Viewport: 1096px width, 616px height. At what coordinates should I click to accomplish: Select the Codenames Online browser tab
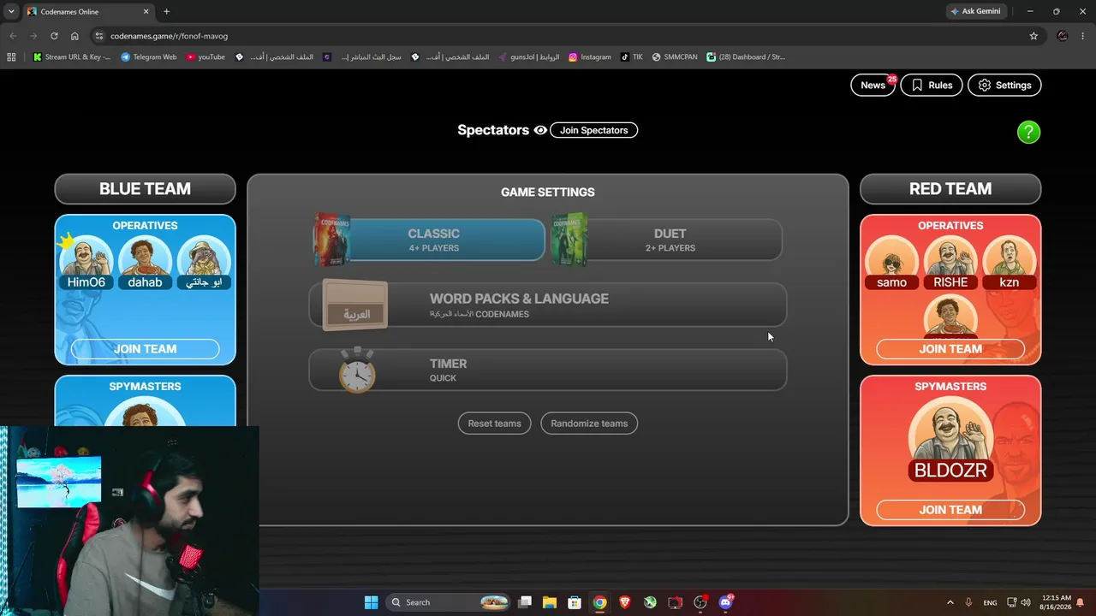click(x=88, y=12)
